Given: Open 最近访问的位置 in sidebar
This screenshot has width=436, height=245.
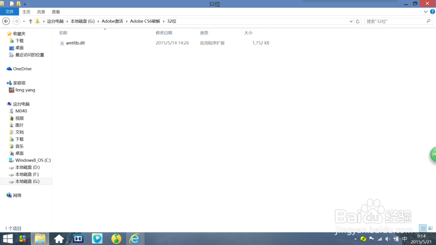Looking at the screenshot, I should 30,55.
